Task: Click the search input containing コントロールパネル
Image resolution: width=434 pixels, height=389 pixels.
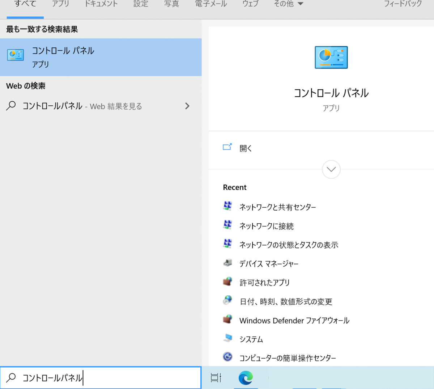Action: [101, 378]
